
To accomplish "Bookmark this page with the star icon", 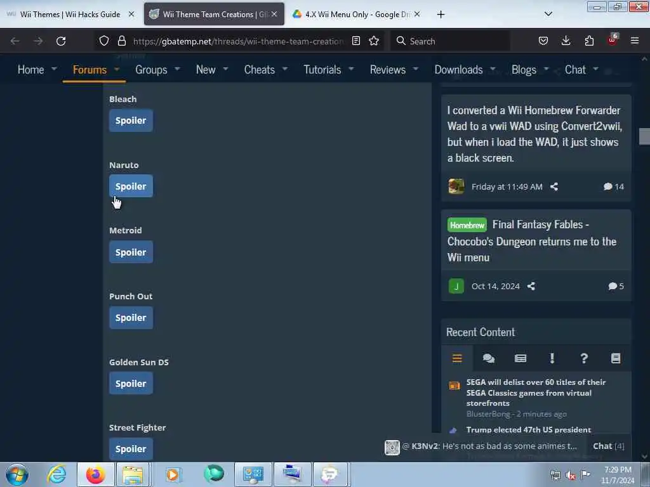I will [x=374, y=41].
